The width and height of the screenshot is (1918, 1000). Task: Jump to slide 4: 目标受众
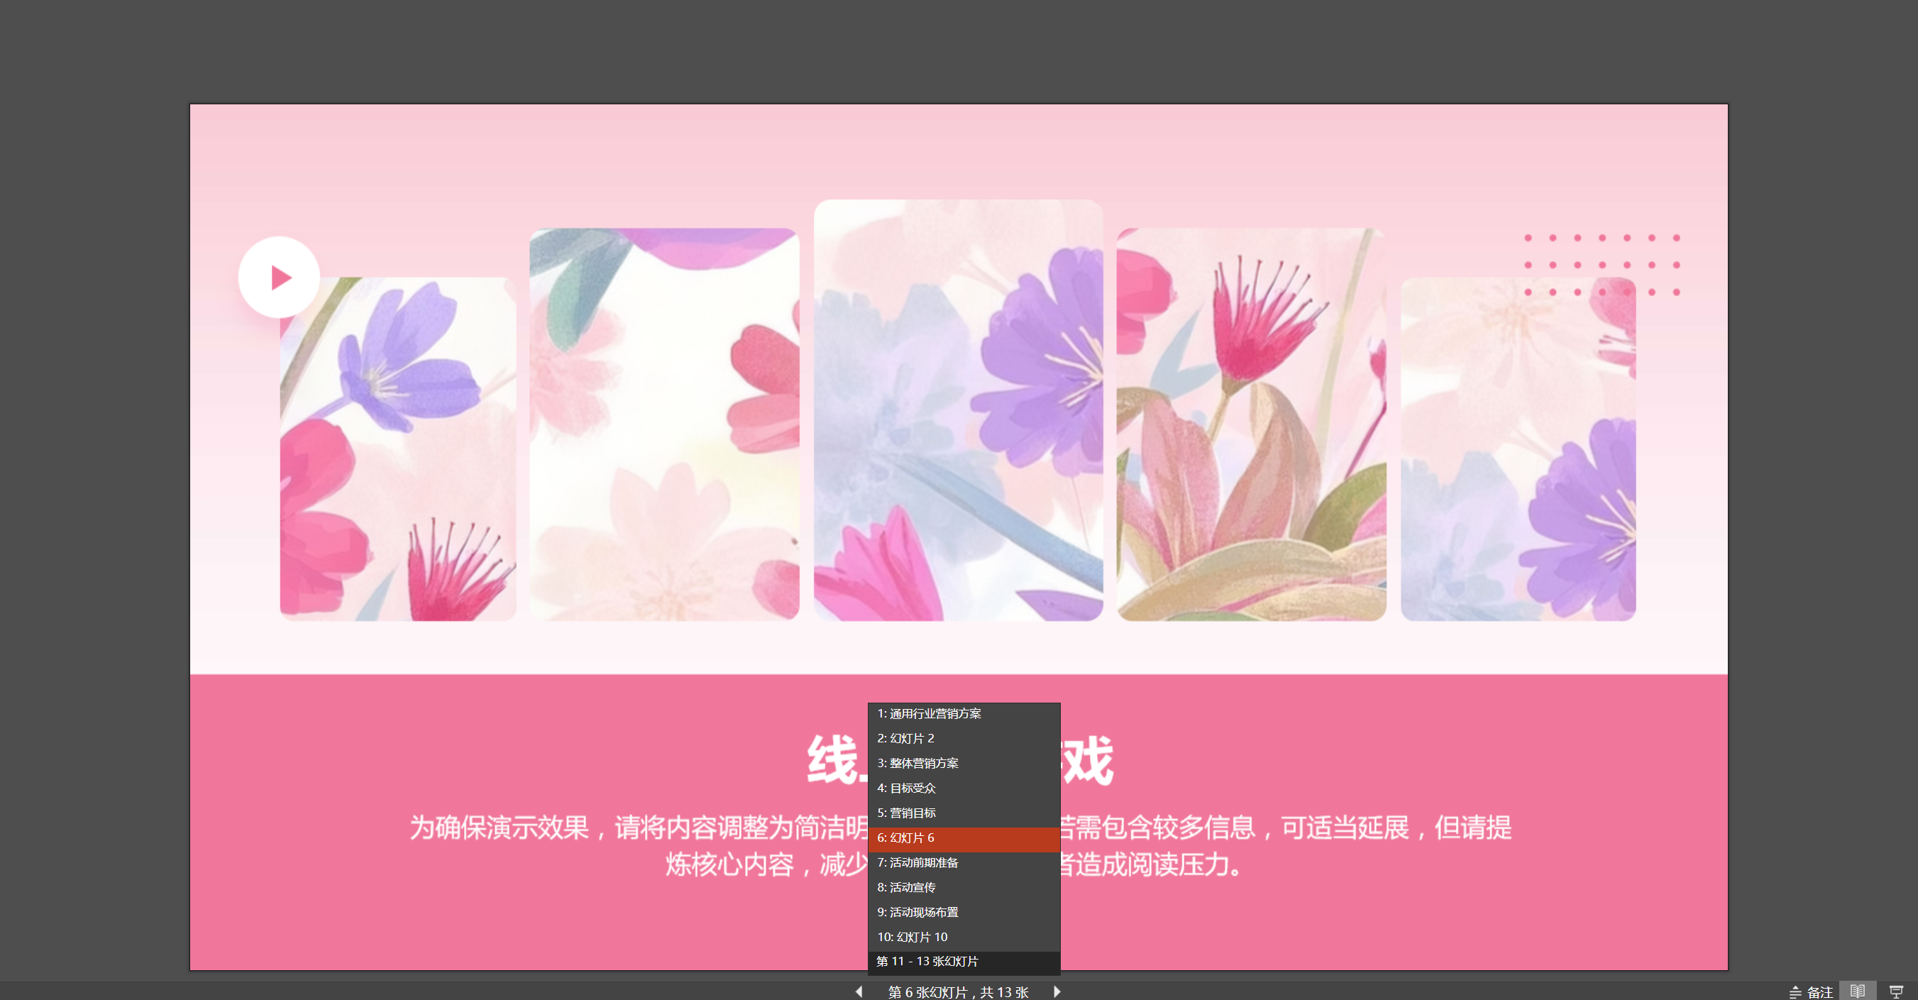[964, 788]
